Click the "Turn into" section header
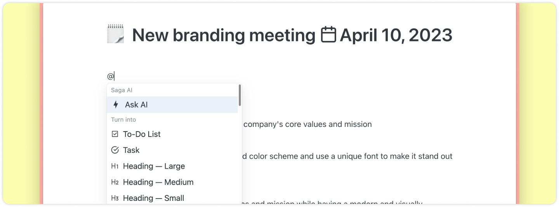 [123, 120]
